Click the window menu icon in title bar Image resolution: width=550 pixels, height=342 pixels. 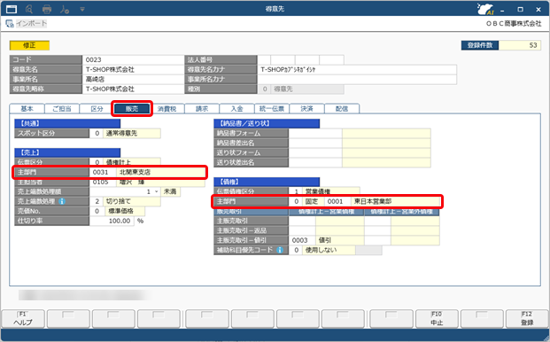(12, 9)
